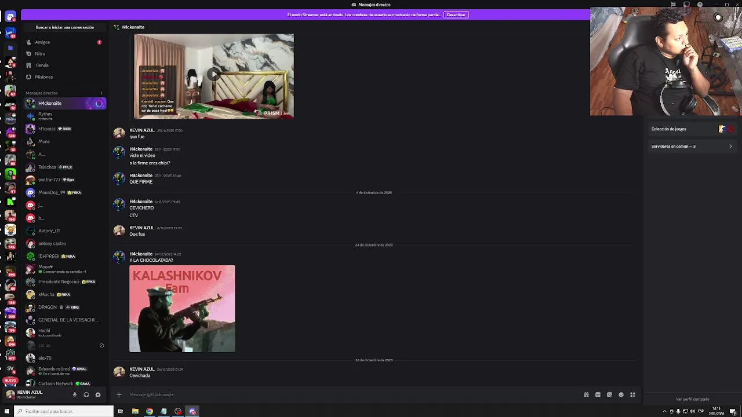Open Tienda shop page
Screen dimensions: 742x417
point(64,65)
